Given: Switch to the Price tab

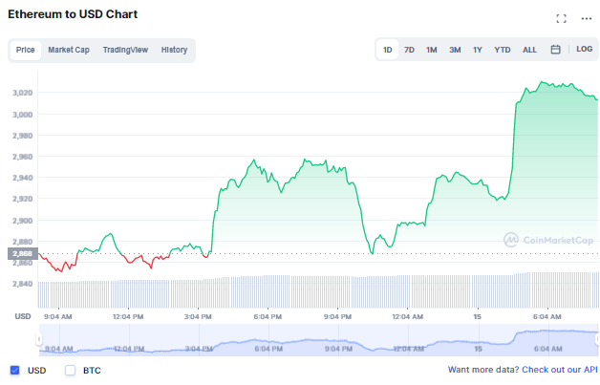Looking at the screenshot, I should point(26,50).
